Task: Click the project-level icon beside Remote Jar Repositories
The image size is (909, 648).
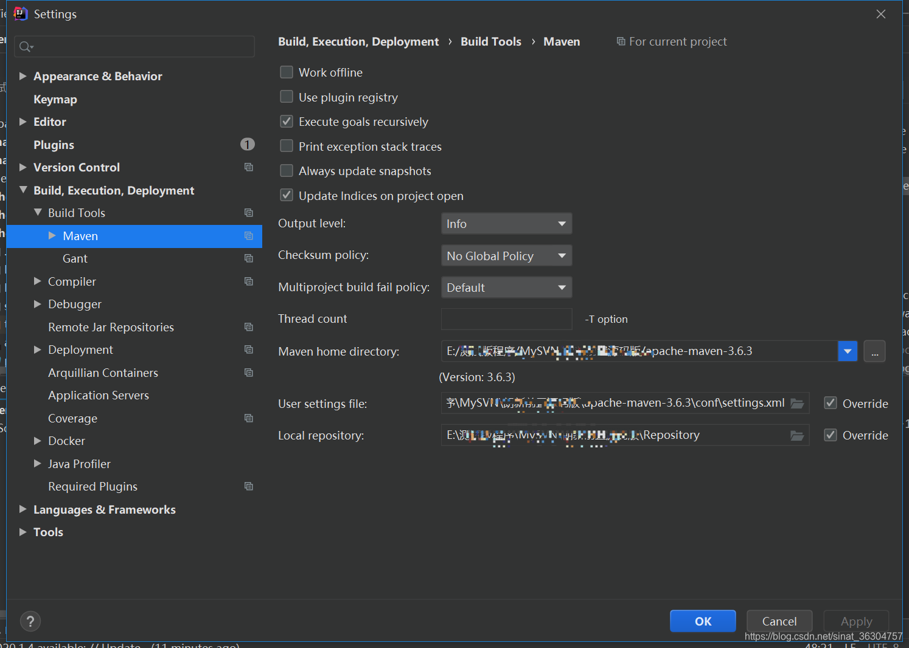Action: 249,327
